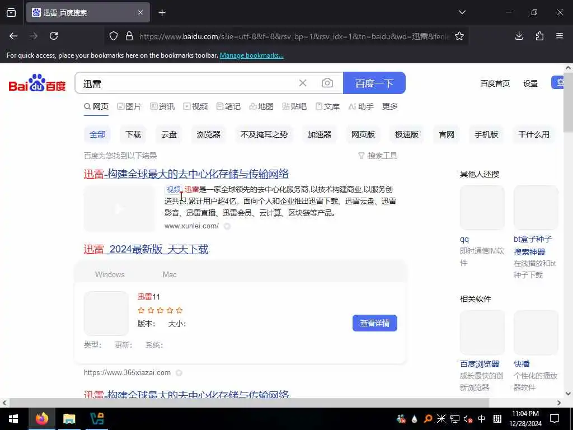The height and width of the screenshot is (430, 573).
Task: Open Firefox View icon
Action: [x=11, y=12]
